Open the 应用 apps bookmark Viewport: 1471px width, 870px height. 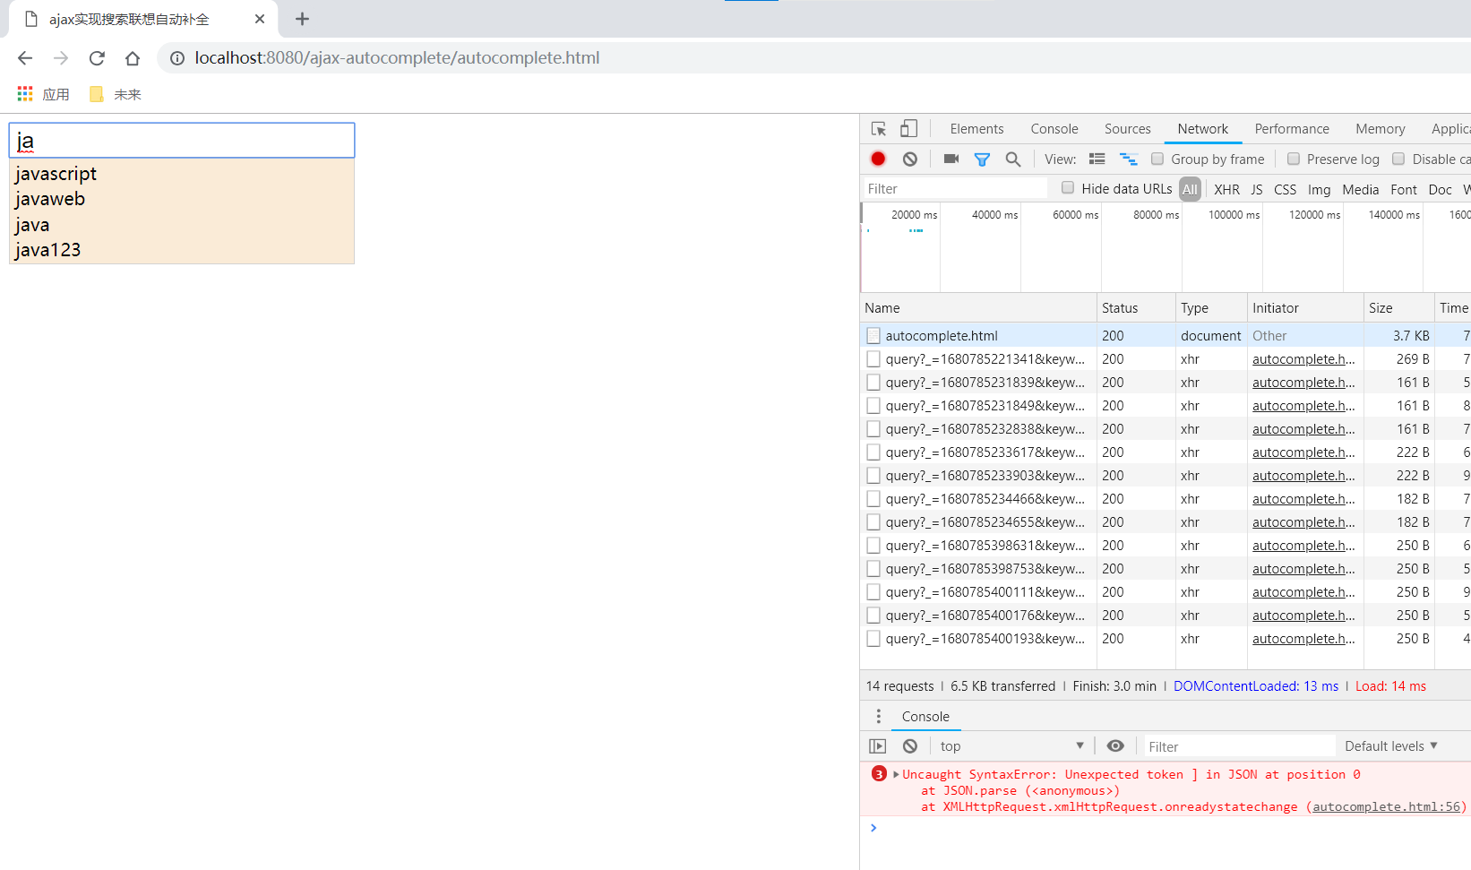pos(43,94)
